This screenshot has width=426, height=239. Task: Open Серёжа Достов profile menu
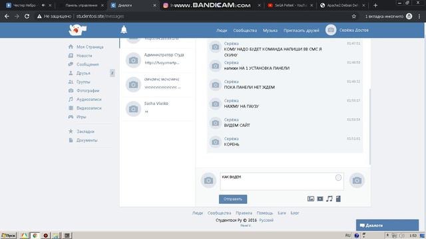click(353, 30)
